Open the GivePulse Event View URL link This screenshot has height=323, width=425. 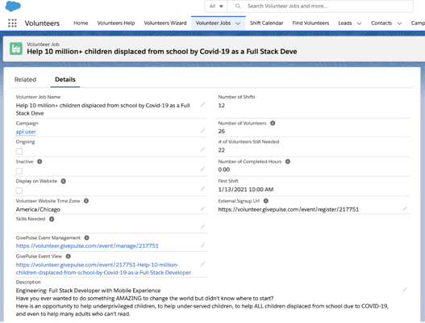tap(103, 268)
